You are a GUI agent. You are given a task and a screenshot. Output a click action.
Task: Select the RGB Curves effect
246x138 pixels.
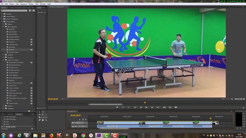(x=13, y=95)
